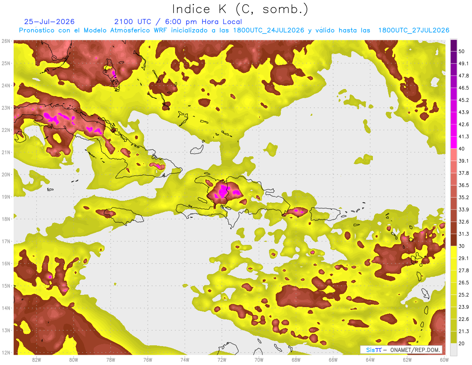The image size is (472, 365).
Task: Click the latitude label "12N"
Action: tap(6, 352)
